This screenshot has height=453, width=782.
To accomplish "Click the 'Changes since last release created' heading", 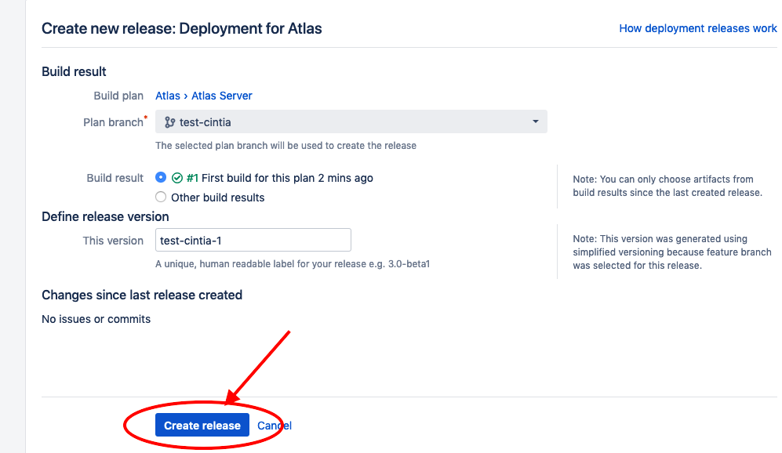I will click(142, 295).
